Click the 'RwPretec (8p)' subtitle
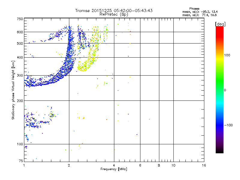The height and width of the screenshot is (180, 240). (114, 14)
